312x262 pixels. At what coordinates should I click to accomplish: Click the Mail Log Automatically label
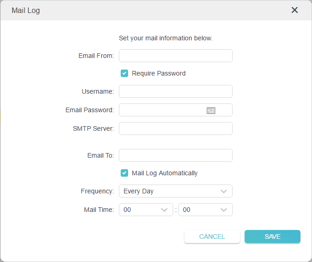(164, 173)
